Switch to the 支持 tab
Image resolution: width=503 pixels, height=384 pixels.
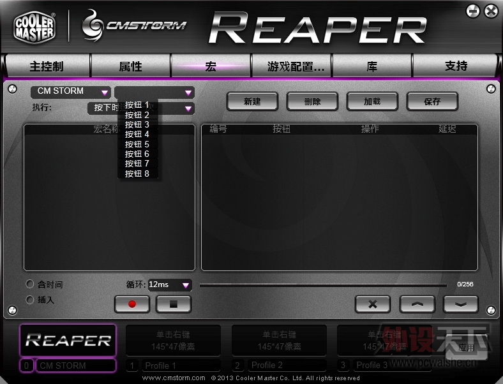coord(456,66)
